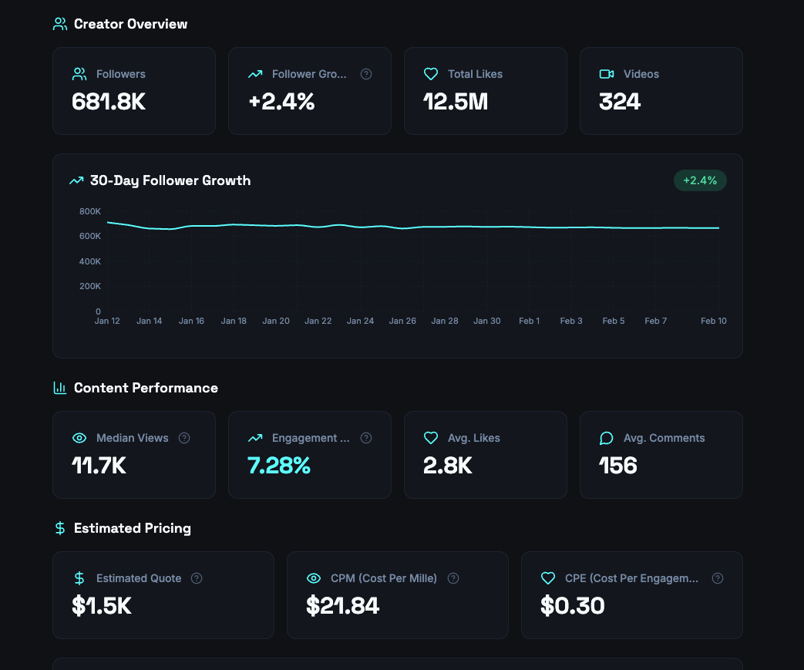Click the Content Performance bar chart icon

pos(59,388)
